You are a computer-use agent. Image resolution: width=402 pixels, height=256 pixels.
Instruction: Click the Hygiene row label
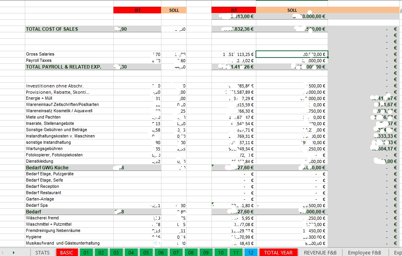pyautogui.click(x=34, y=237)
